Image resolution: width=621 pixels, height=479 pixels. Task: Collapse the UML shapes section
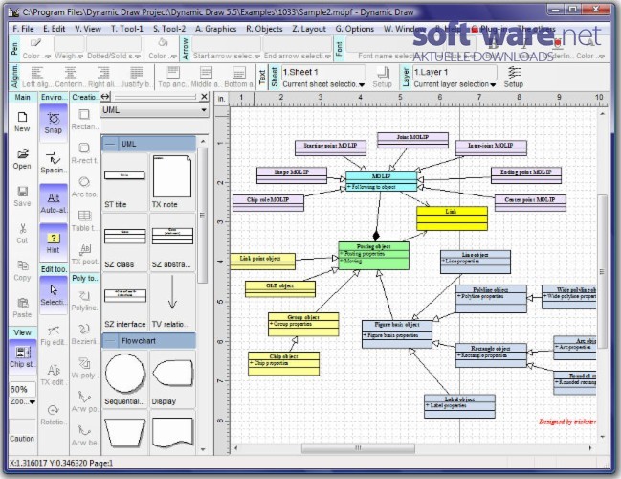110,144
